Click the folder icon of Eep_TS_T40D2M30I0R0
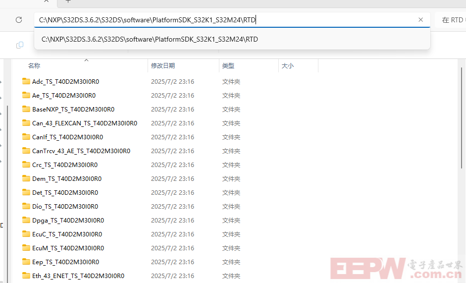The width and height of the screenshot is (466, 283). tap(26, 262)
